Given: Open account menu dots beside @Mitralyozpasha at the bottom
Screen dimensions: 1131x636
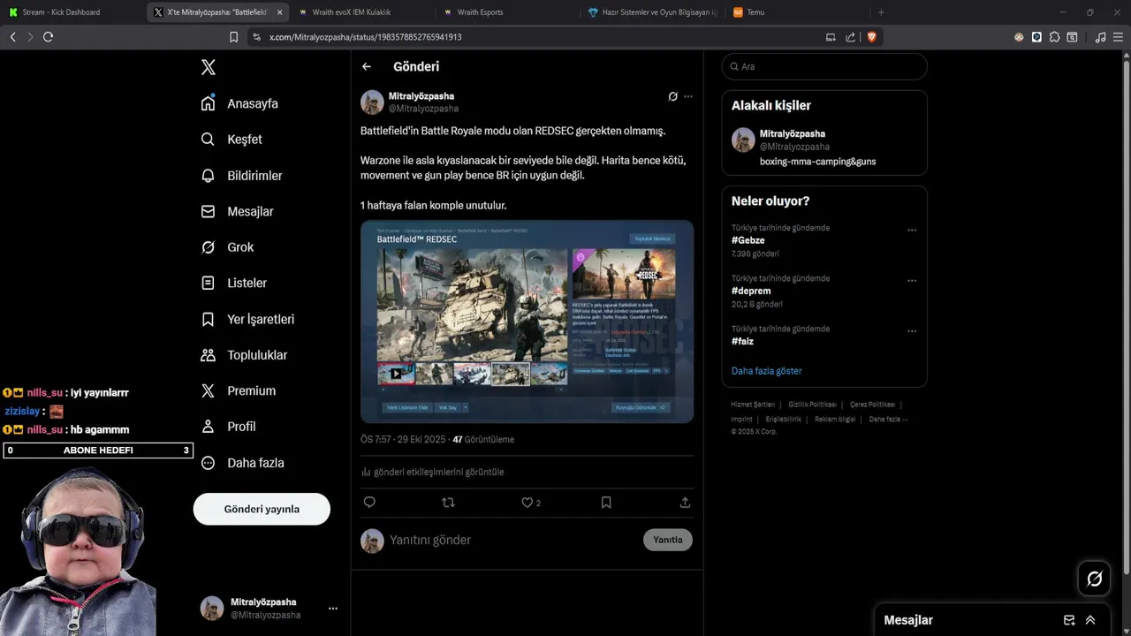Looking at the screenshot, I should click(x=333, y=609).
